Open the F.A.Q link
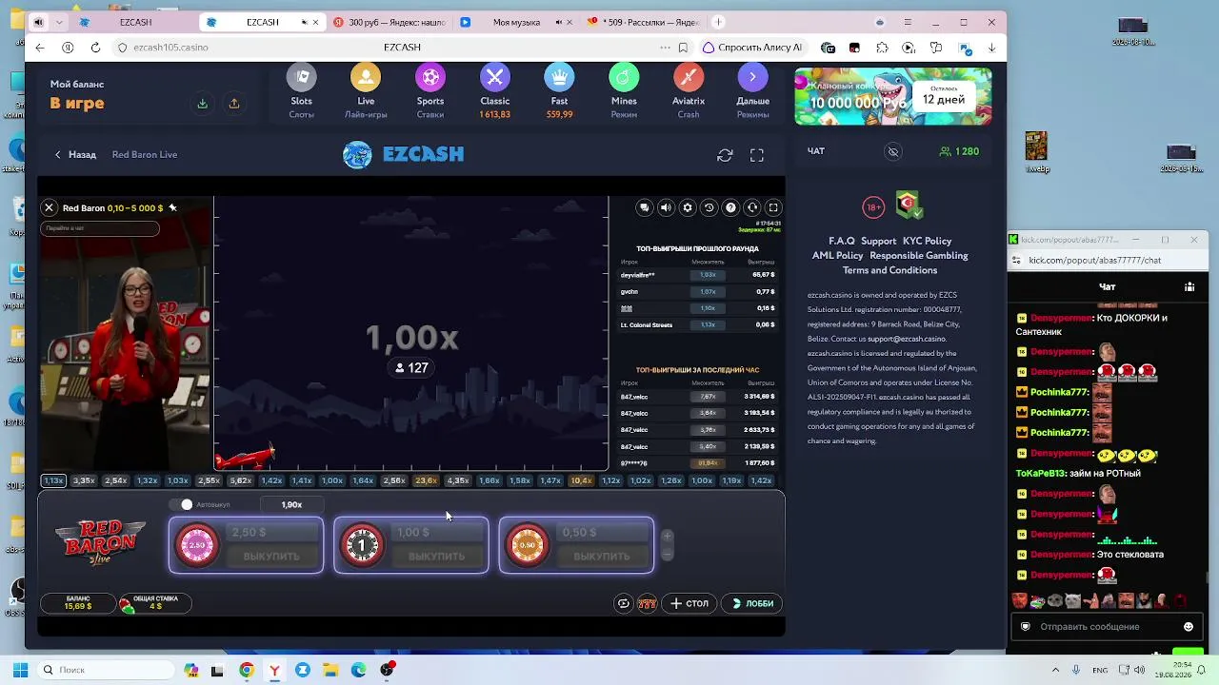Image resolution: width=1219 pixels, height=685 pixels. 842,242
